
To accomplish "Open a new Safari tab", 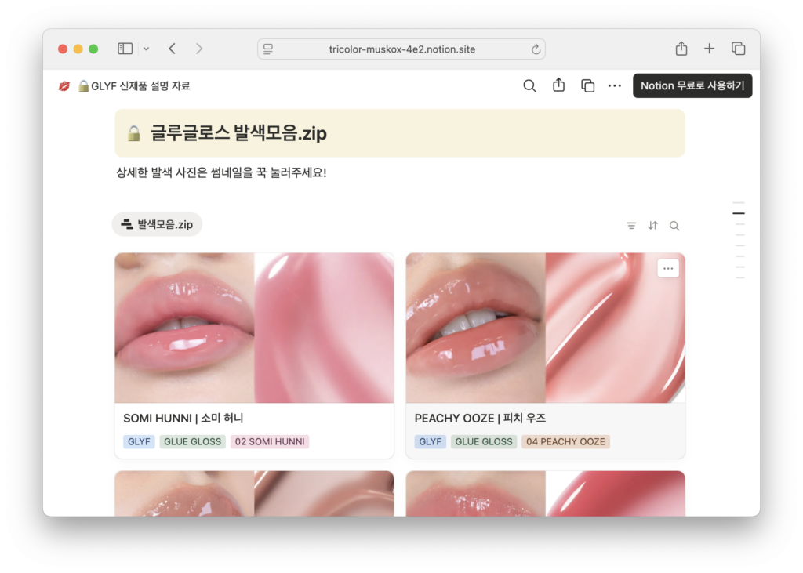I will 709,48.
